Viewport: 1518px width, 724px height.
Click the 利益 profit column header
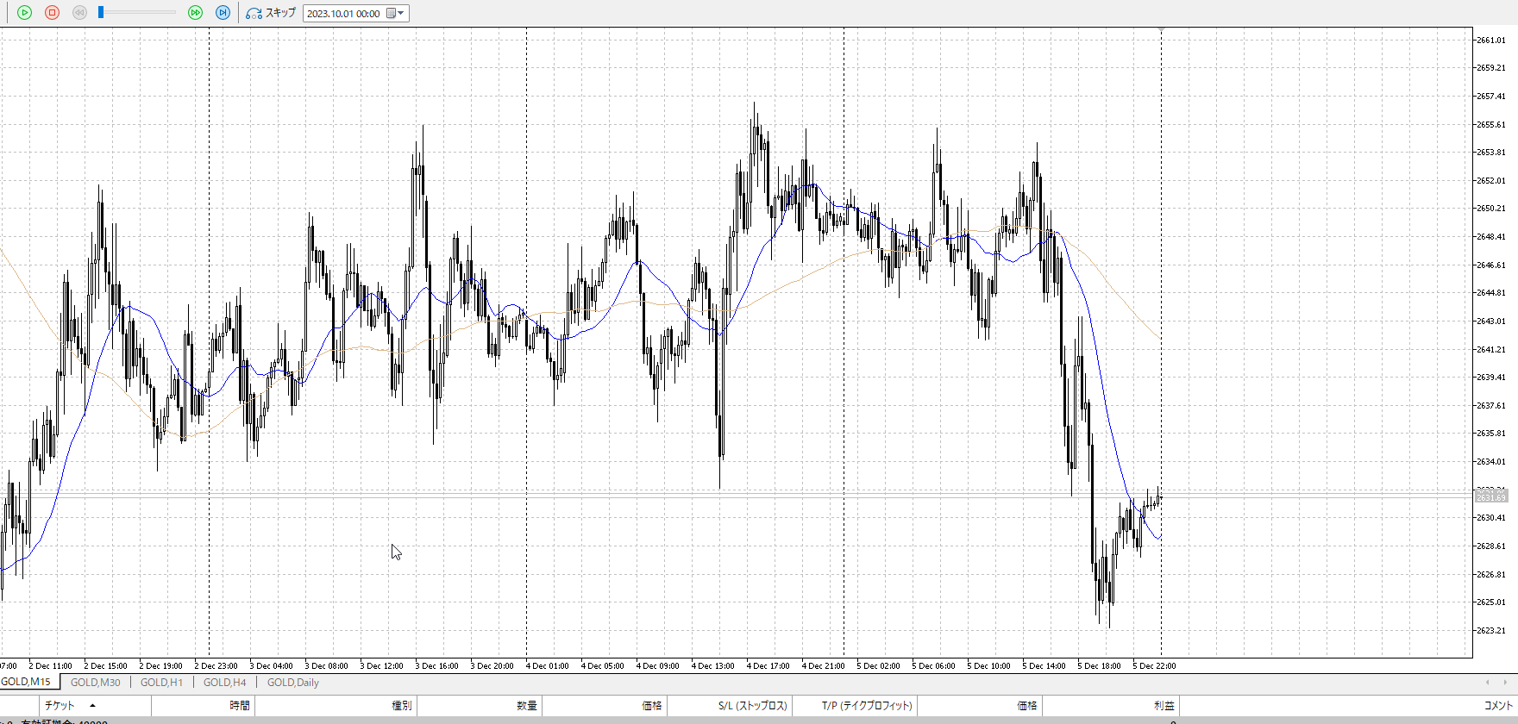point(1164,706)
